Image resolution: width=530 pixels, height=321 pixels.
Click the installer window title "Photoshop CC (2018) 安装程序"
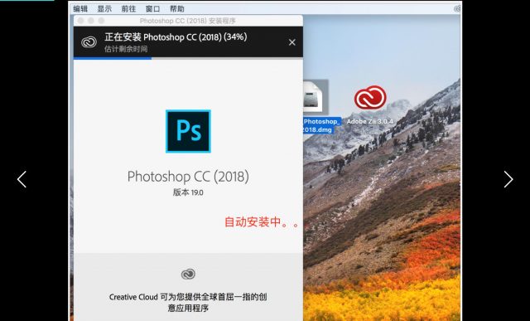(188, 21)
